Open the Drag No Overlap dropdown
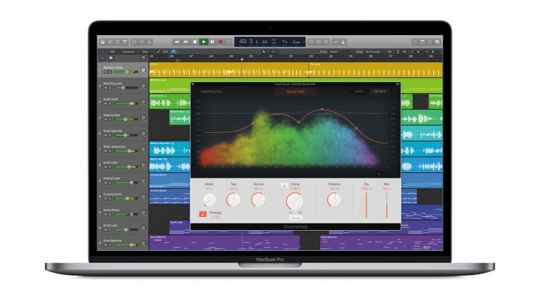The height and width of the screenshot is (303, 540). click(x=375, y=52)
